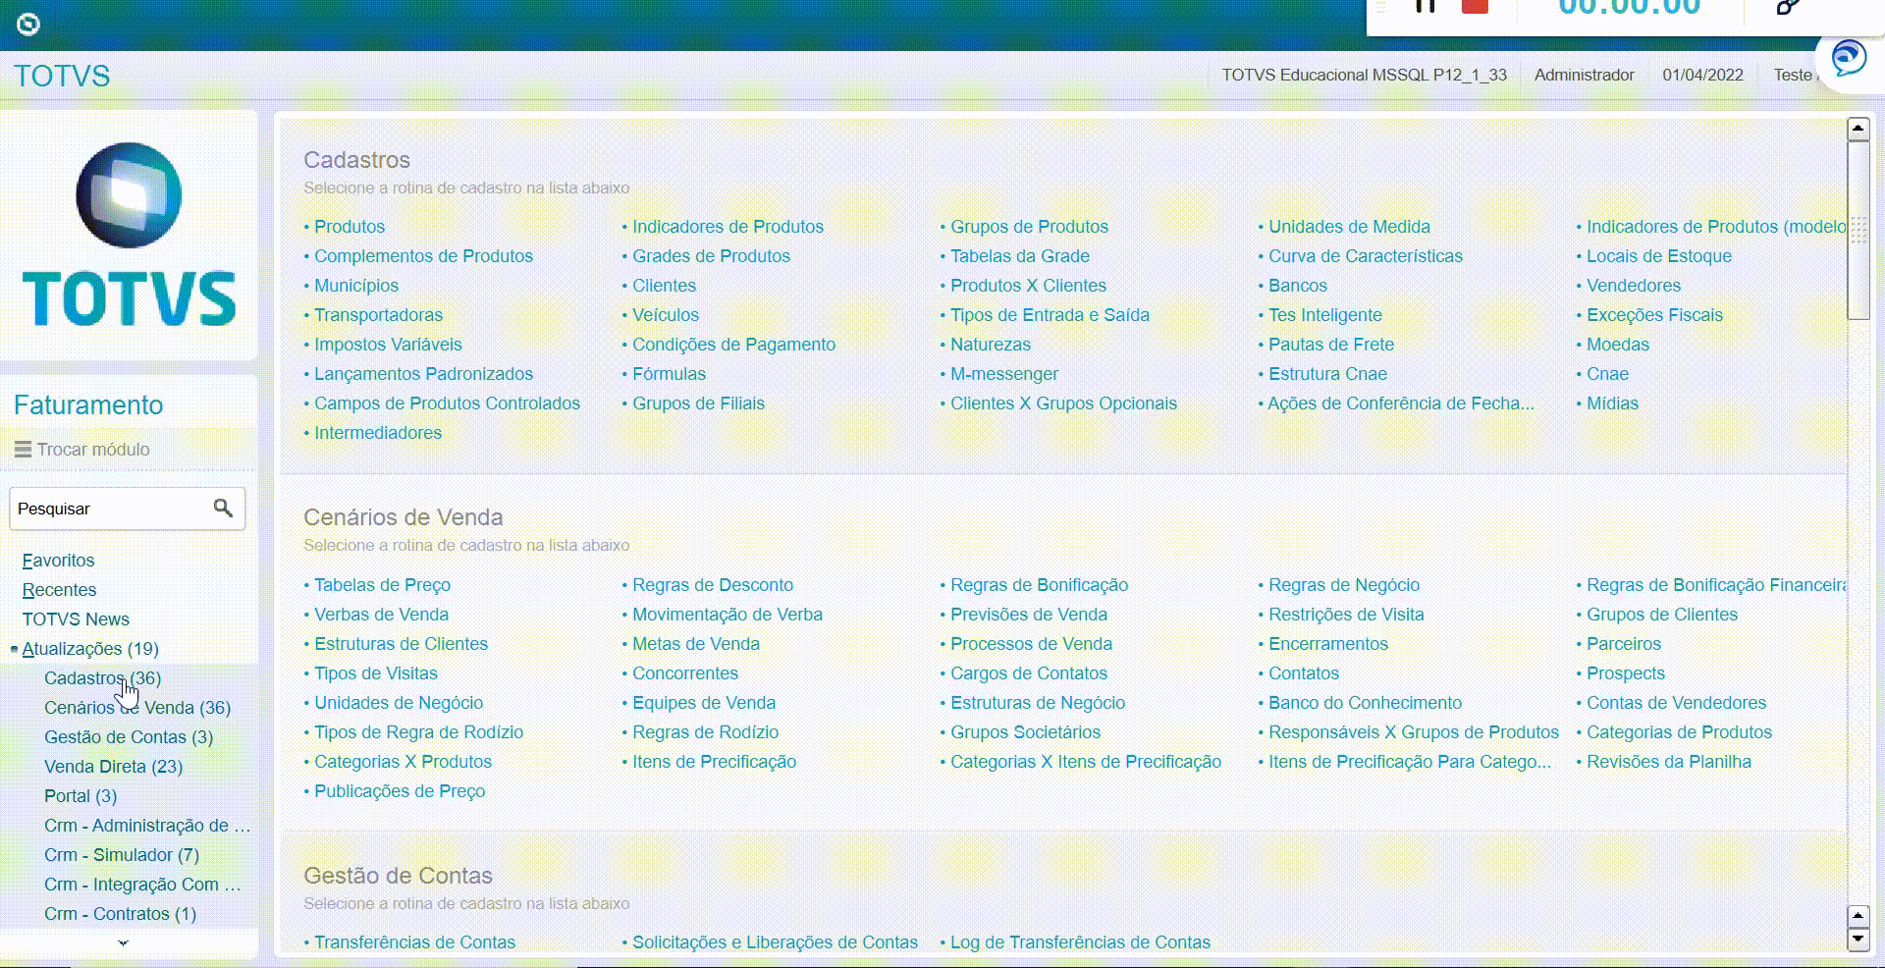Viewport: 1885px width, 968px height.
Task: Open the Banco do Conhecimento link
Action: (x=1365, y=703)
